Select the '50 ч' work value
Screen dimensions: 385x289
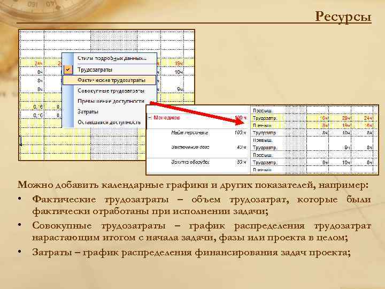click(x=242, y=162)
